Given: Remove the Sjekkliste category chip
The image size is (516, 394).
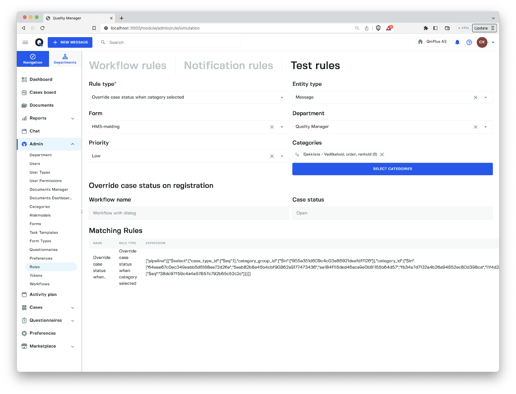Looking at the screenshot, I should click(382, 155).
